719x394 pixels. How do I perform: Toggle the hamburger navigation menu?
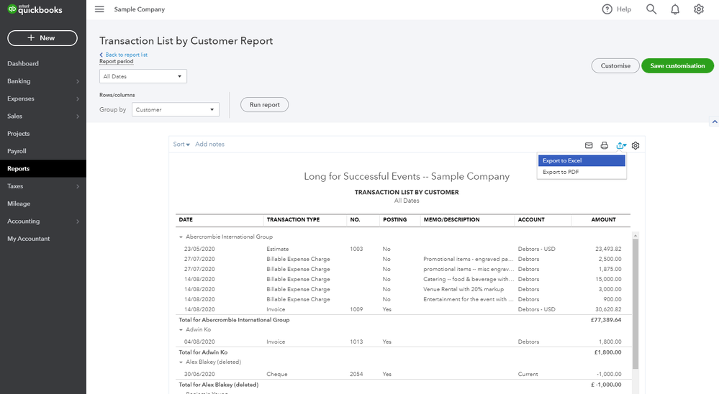click(x=99, y=9)
